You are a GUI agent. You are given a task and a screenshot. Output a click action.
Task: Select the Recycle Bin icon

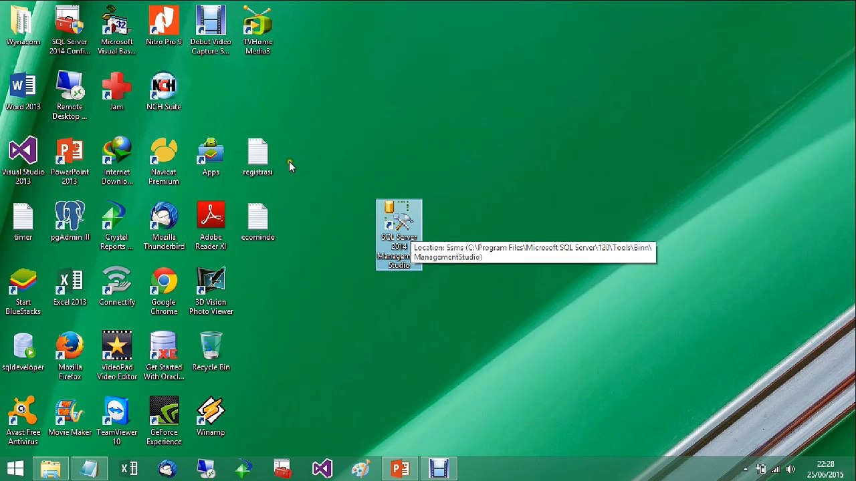pos(211,351)
